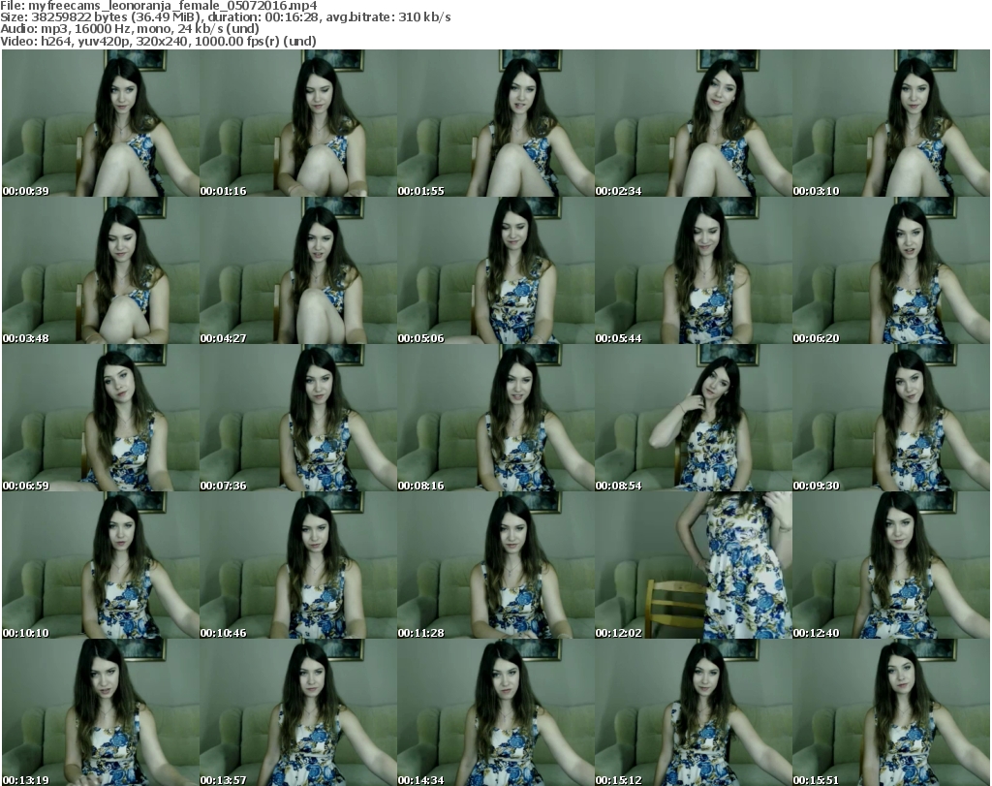
Task: Open the thumbnail frame timestamped 00:02:34
Action: (694, 123)
